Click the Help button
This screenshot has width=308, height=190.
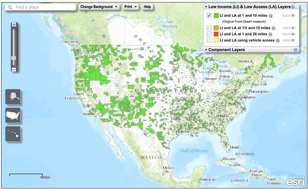click(147, 7)
